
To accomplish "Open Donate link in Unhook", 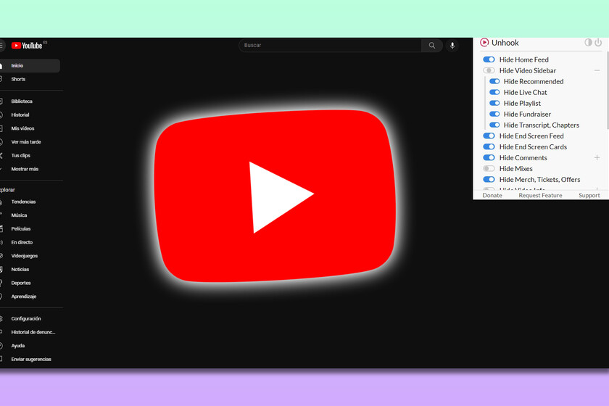I will [x=492, y=196].
